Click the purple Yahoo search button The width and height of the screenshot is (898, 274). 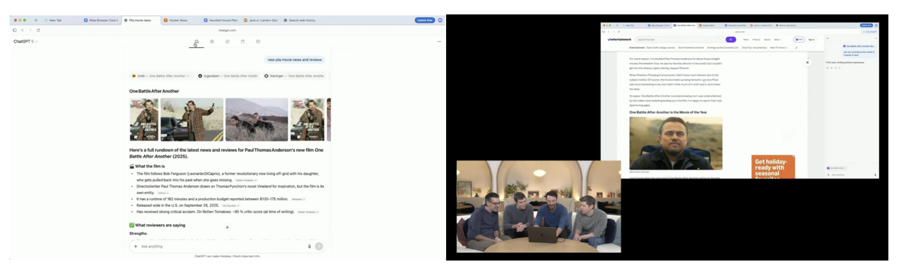731,39
